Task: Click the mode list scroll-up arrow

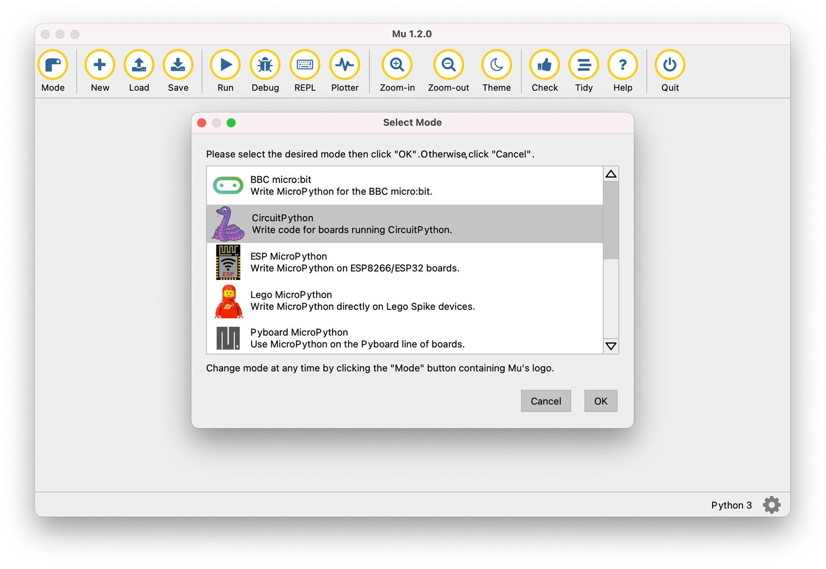Action: (611, 174)
